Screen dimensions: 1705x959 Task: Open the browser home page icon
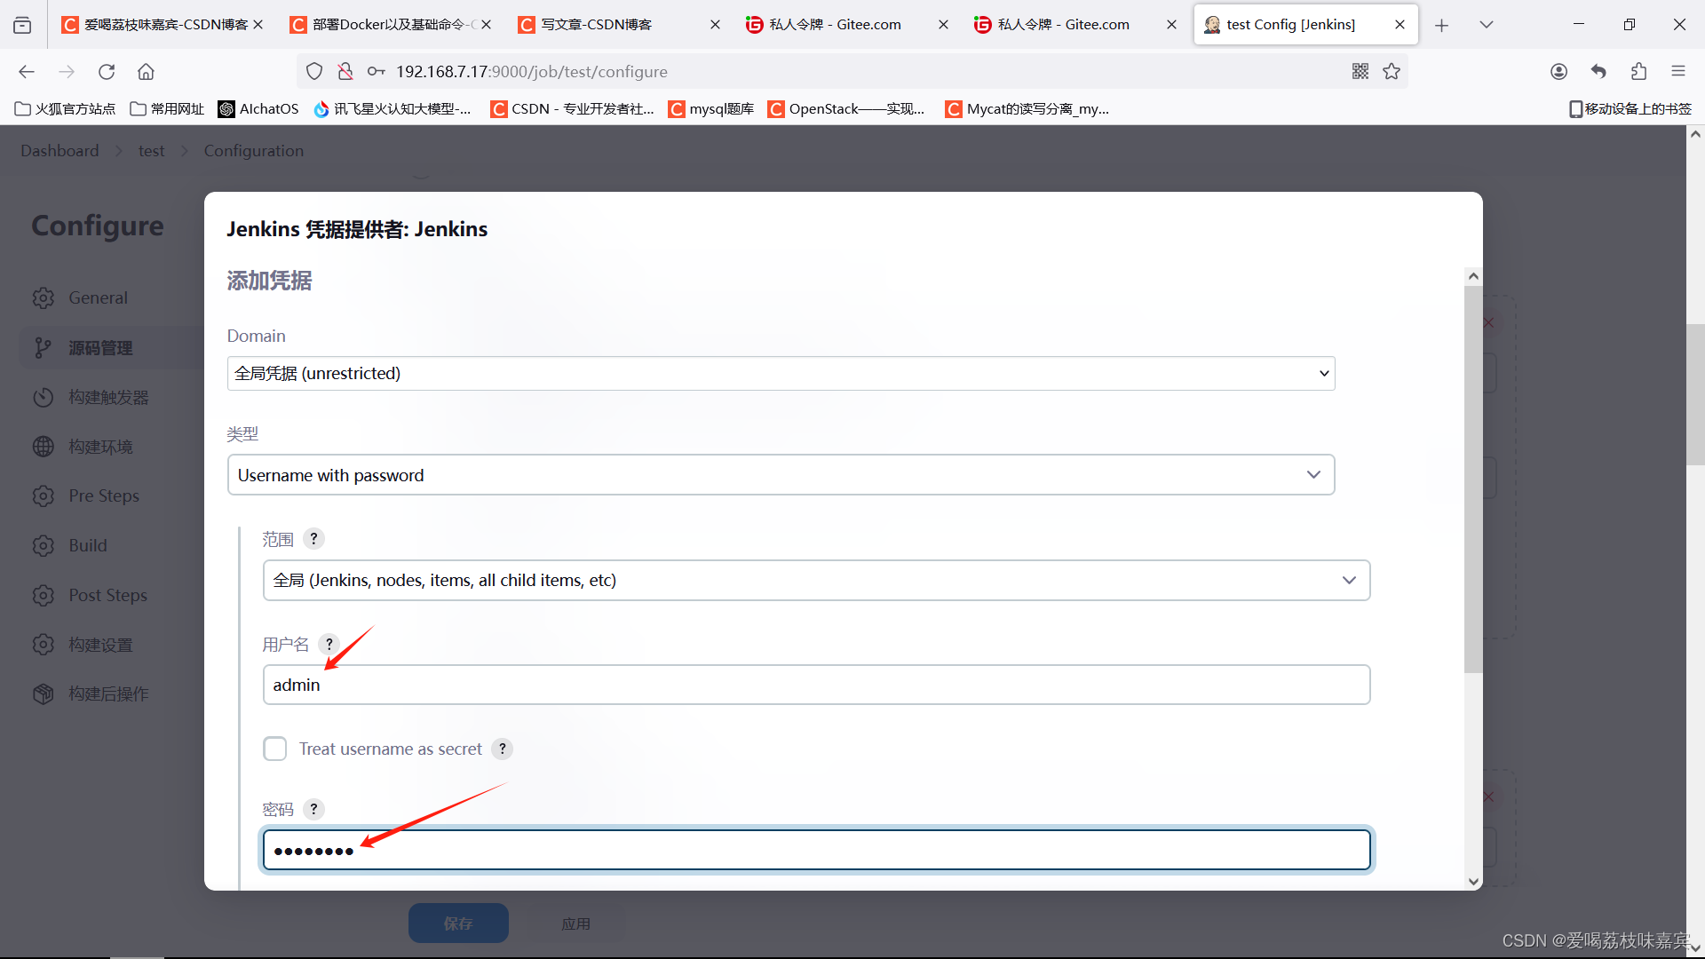tap(146, 72)
